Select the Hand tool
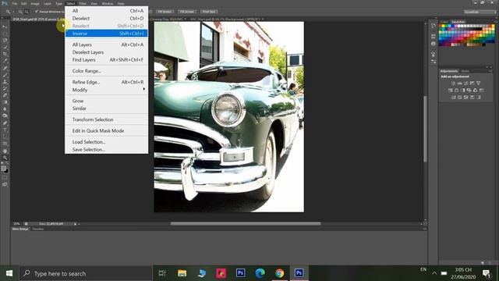Image resolution: width=499 pixels, height=281 pixels. (5, 151)
